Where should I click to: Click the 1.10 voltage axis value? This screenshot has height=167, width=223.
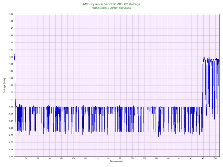(x=11, y=85)
